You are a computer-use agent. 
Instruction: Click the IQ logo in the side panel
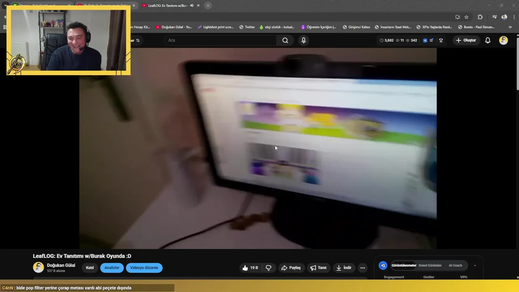click(383, 265)
